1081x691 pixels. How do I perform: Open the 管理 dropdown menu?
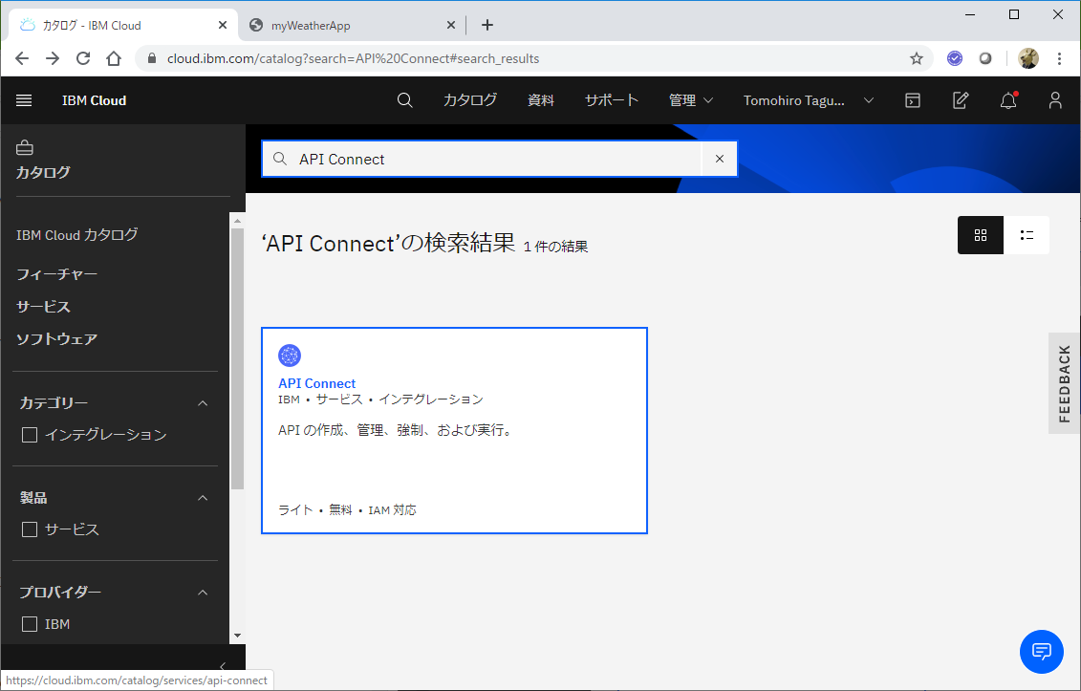coord(691,100)
